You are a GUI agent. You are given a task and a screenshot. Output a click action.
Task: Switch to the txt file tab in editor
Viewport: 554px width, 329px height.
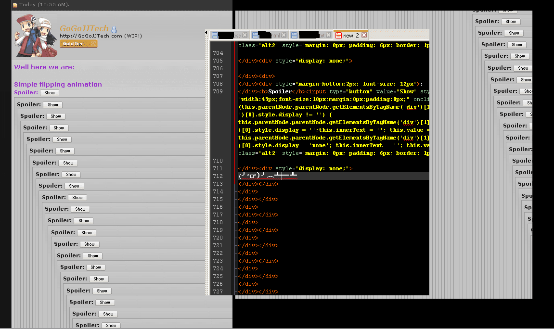(310, 35)
